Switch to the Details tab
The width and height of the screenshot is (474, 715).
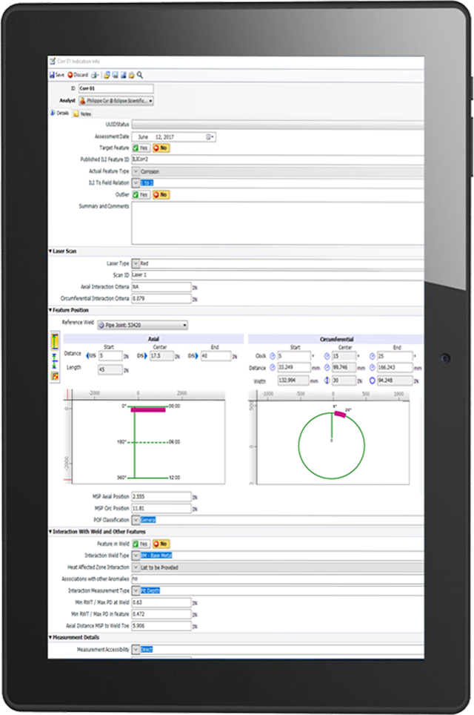click(59, 113)
